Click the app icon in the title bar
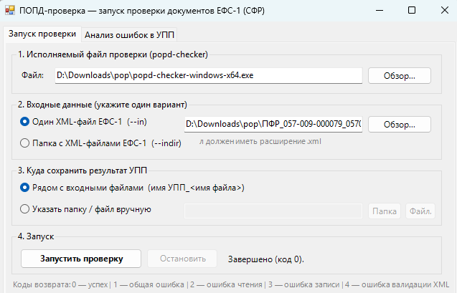Image resolution: width=457 pixels, height=293 pixels. [x=9, y=11]
